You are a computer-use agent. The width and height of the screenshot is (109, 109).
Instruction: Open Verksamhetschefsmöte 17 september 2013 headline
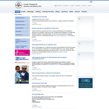tap(44, 45)
